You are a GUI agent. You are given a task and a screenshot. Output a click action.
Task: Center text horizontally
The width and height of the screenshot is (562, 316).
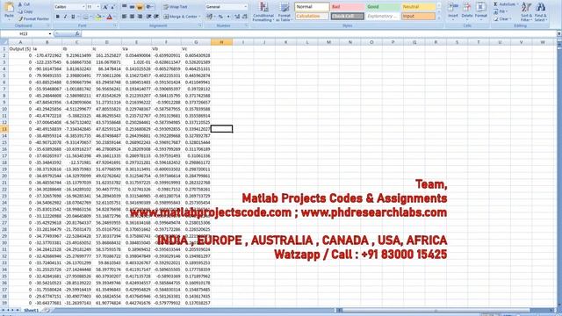pyautogui.click(x=133, y=17)
